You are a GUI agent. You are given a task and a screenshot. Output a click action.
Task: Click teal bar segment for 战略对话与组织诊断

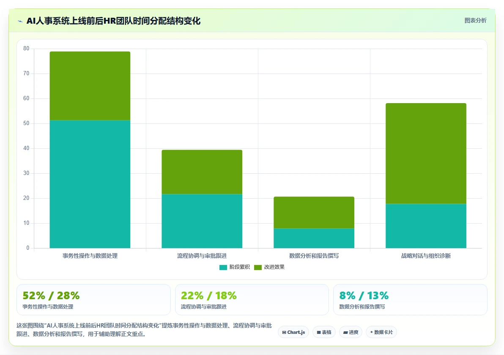(x=426, y=226)
